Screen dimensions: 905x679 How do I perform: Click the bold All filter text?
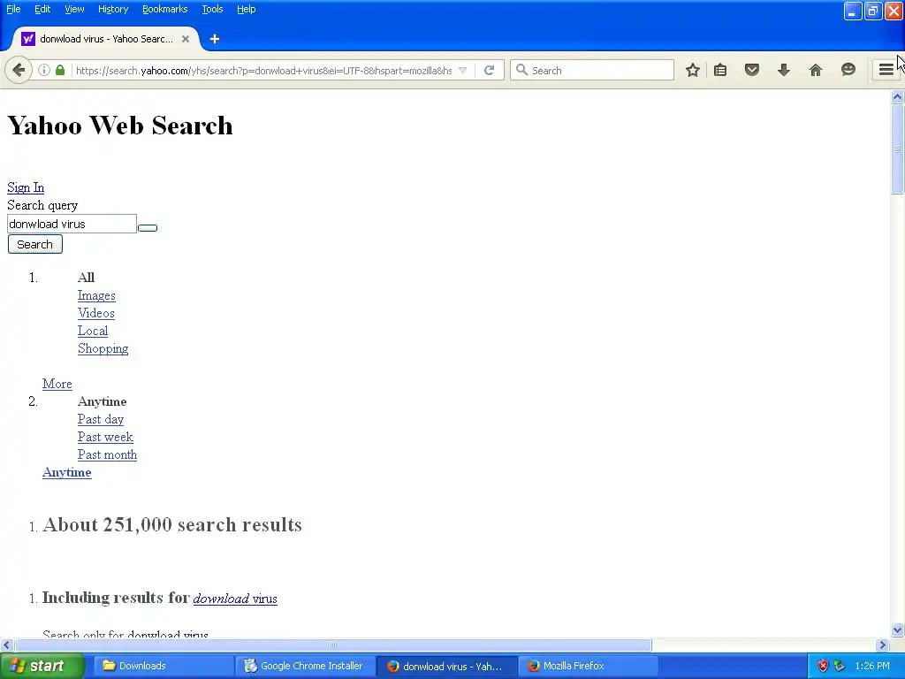point(86,278)
